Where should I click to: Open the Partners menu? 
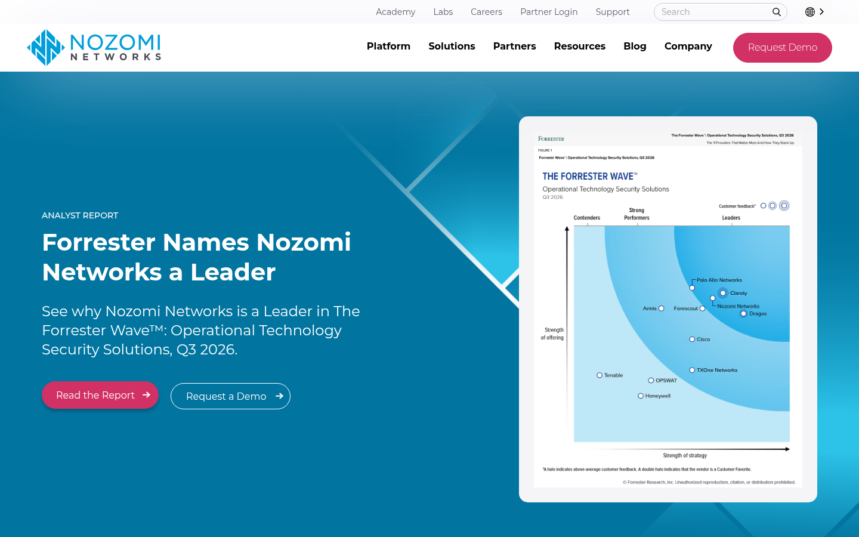515,47
